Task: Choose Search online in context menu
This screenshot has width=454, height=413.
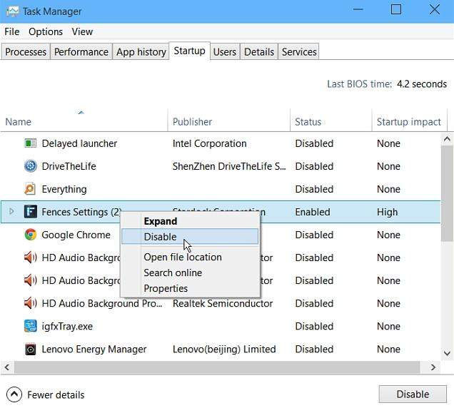Action: point(190,272)
